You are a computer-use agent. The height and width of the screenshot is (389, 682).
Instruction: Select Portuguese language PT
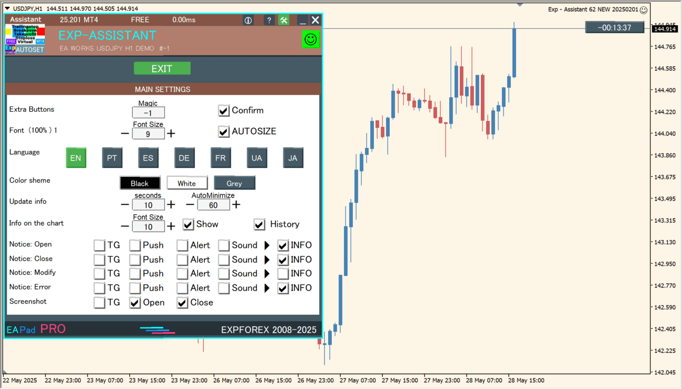click(x=112, y=158)
